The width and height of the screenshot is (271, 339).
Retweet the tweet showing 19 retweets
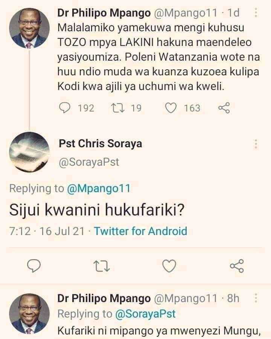click(118, 108)
